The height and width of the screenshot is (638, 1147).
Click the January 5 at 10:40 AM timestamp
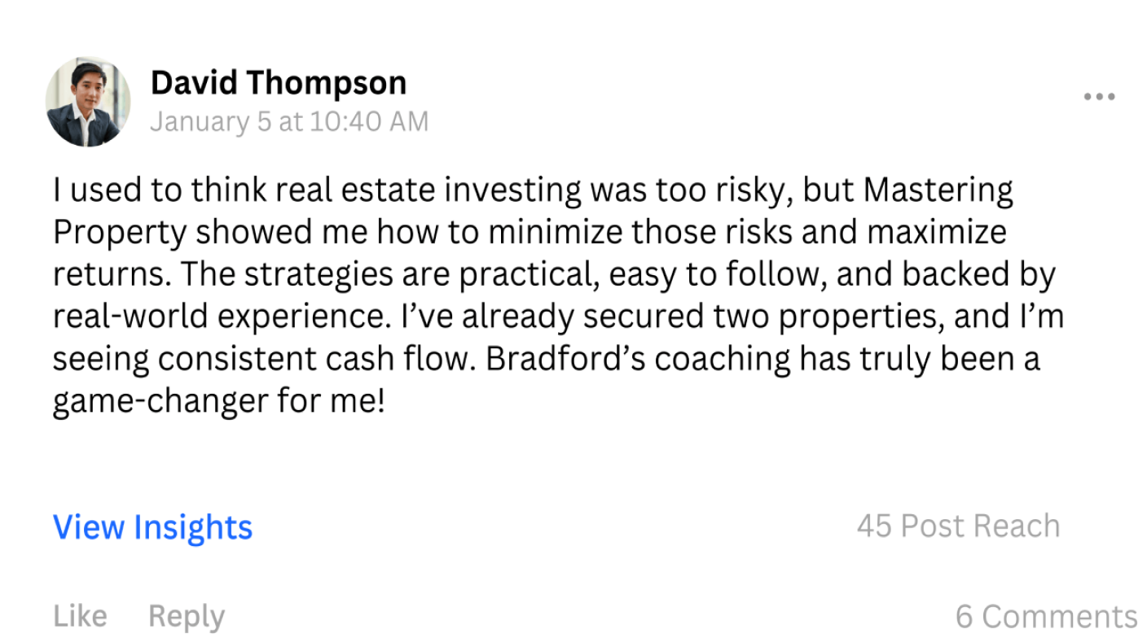pyautogui.click(x=289, y=122)
